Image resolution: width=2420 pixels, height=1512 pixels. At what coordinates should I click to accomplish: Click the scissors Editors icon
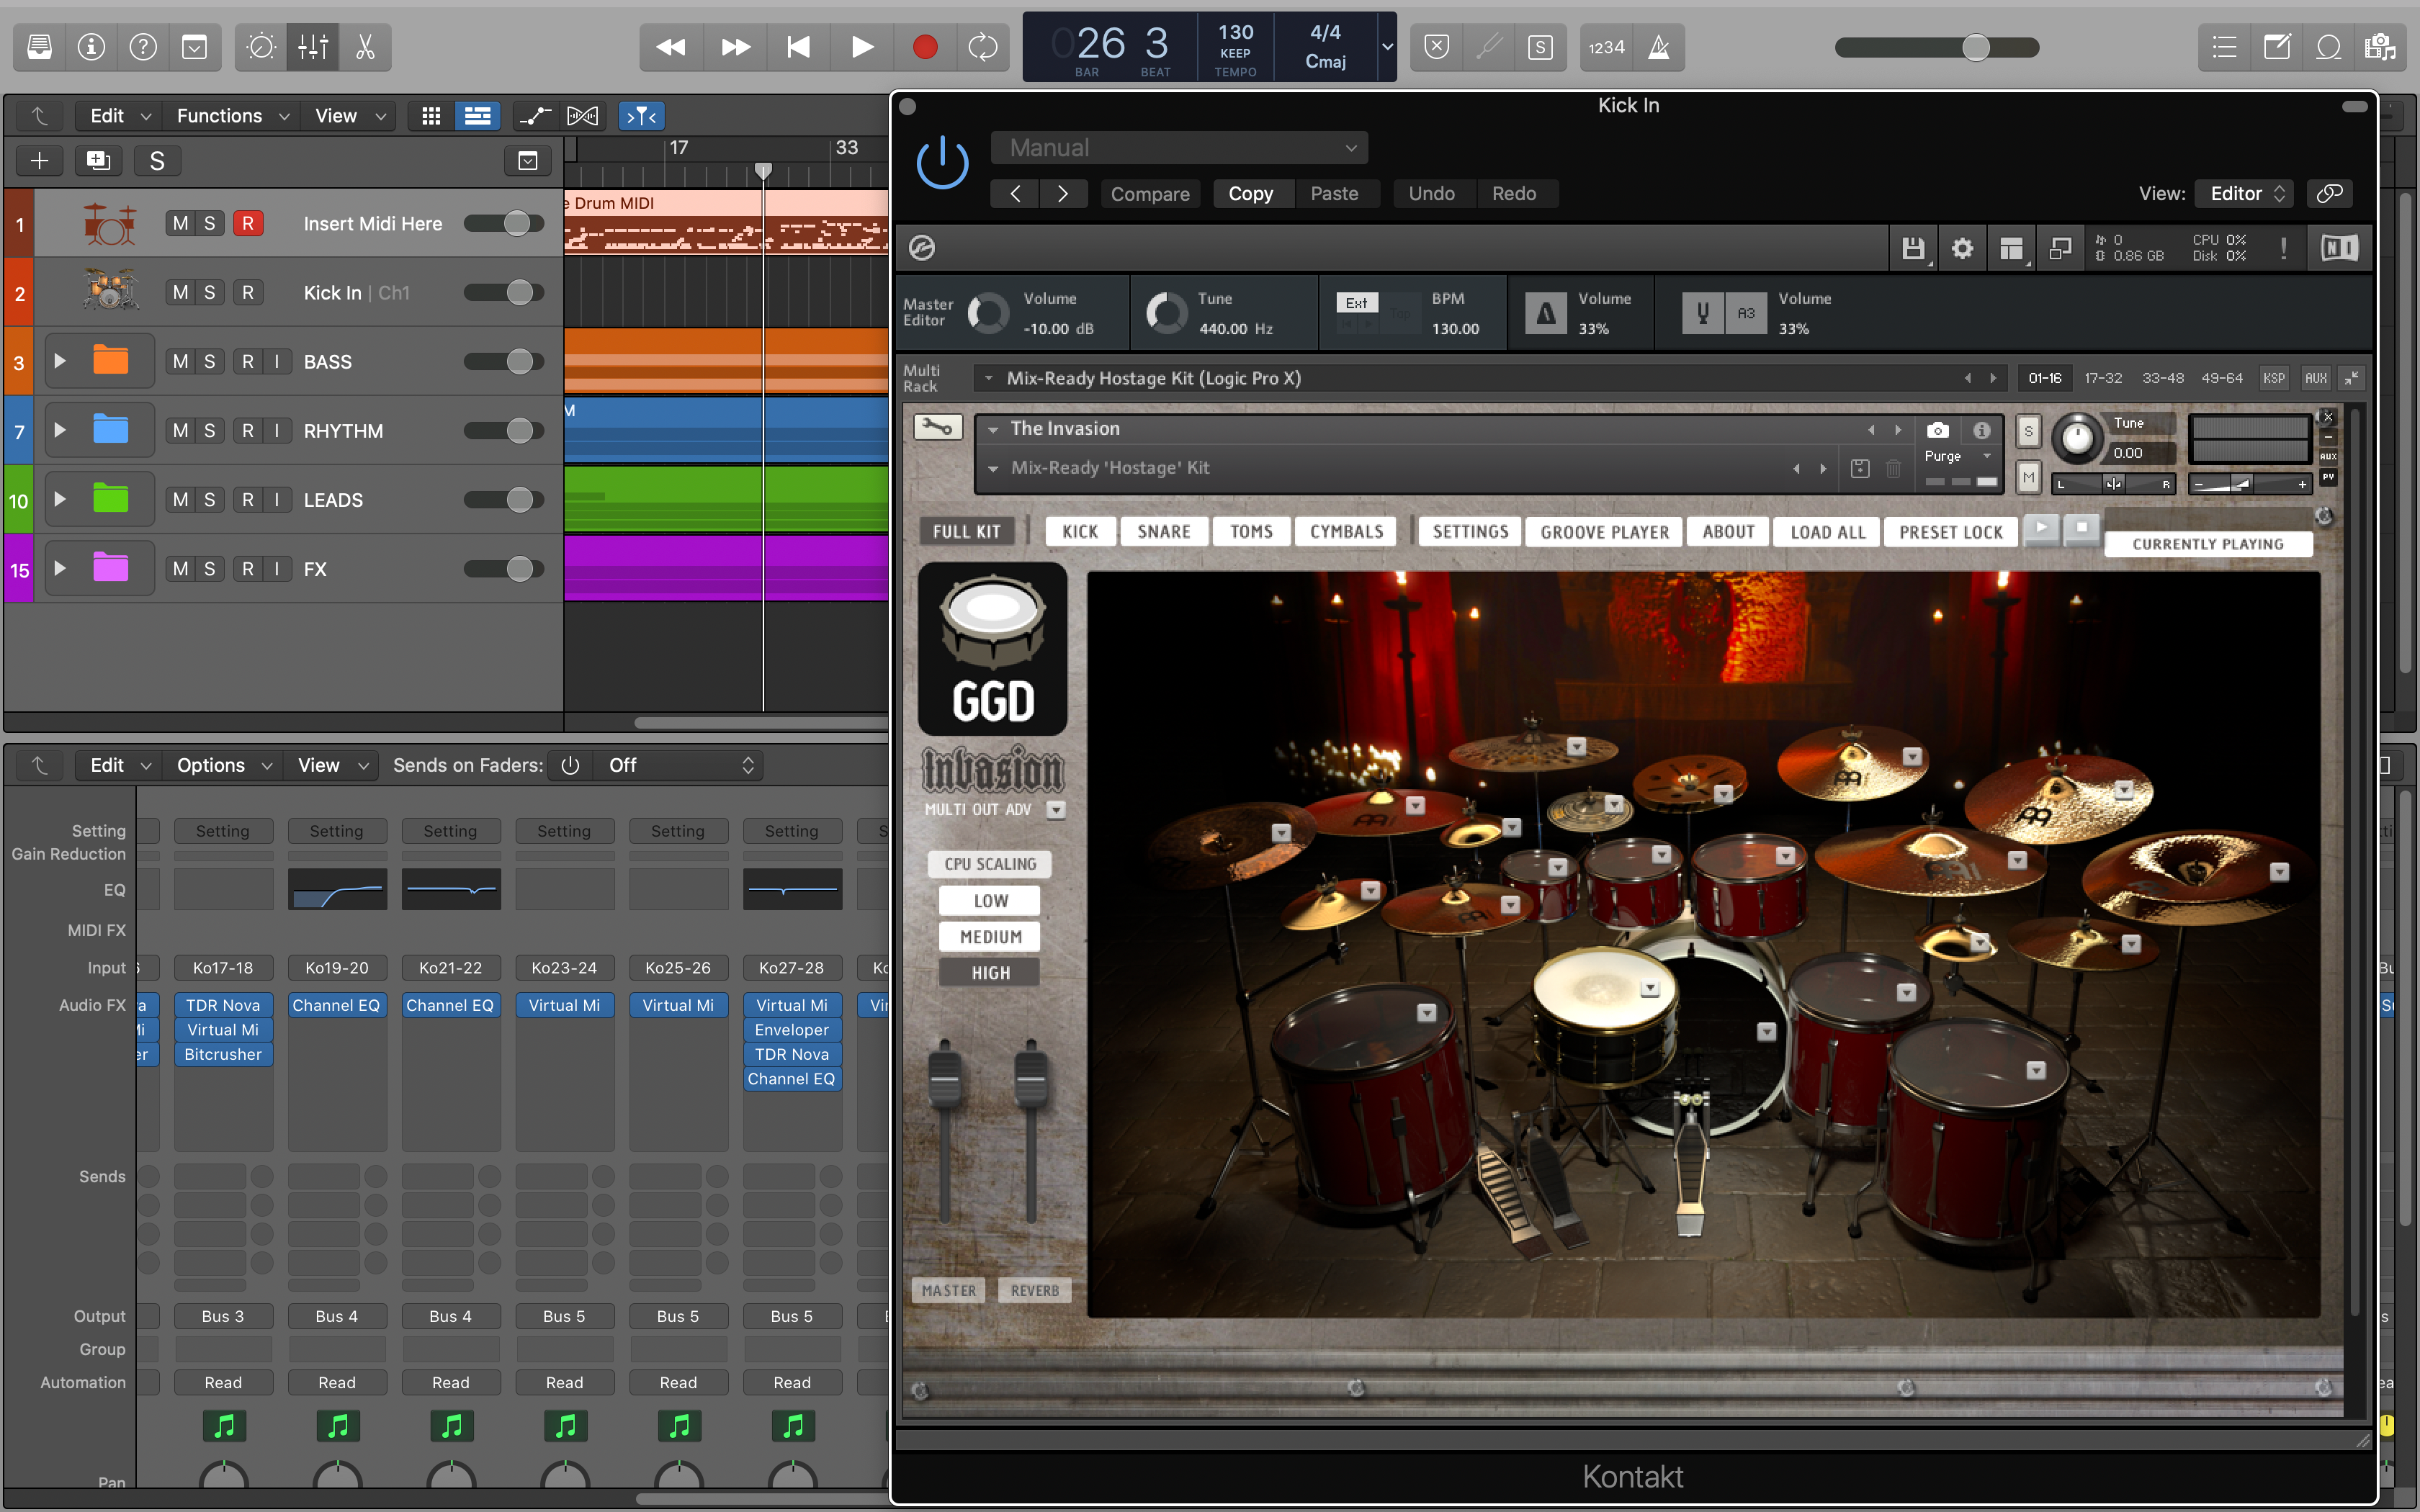[x=365, y=47]
